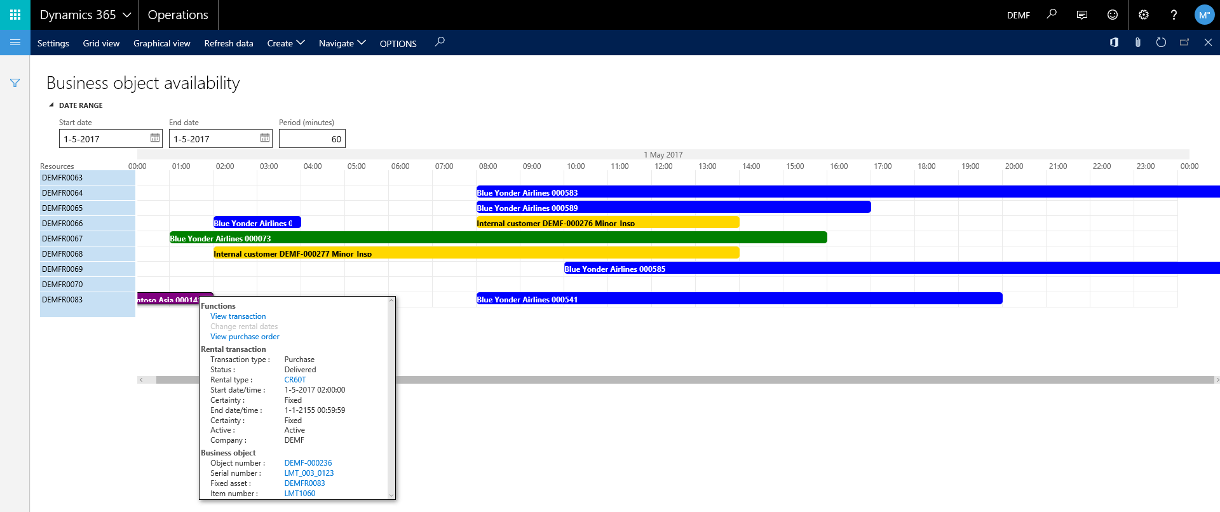Click the feedback smiley icon
Image resolution: width=1220 pixels, height=512 pixels.
point(1112,15)
